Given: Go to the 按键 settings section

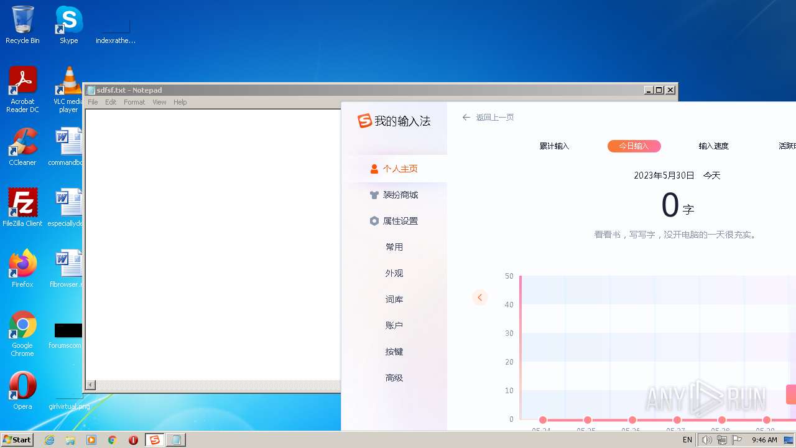Looking at the screenshot, I should click(394, 352).
